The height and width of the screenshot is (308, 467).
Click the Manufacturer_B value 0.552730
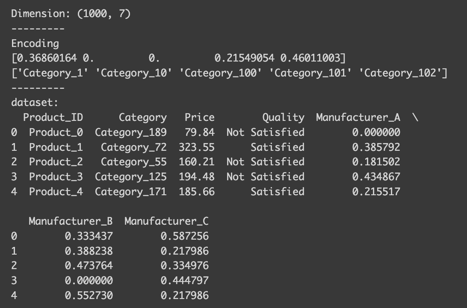(89, 296)
